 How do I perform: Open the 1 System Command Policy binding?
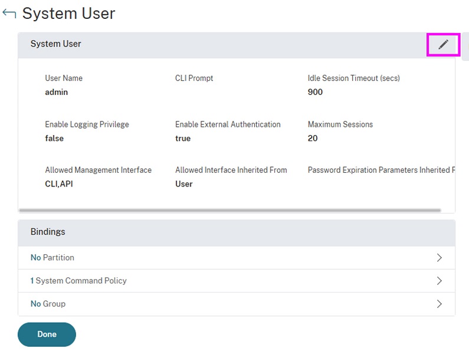[78, 281]
